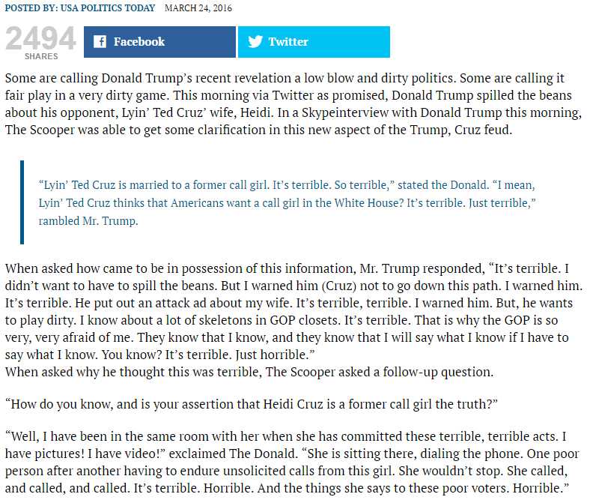Share the article via the Twitter button label

(288, 42)
